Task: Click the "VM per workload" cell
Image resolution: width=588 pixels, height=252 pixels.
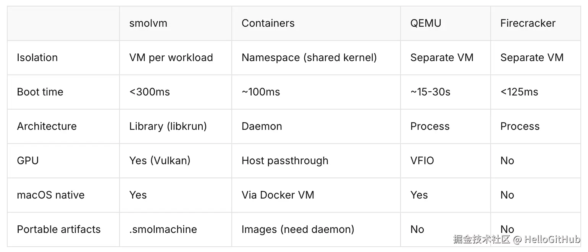Action: 171,58
